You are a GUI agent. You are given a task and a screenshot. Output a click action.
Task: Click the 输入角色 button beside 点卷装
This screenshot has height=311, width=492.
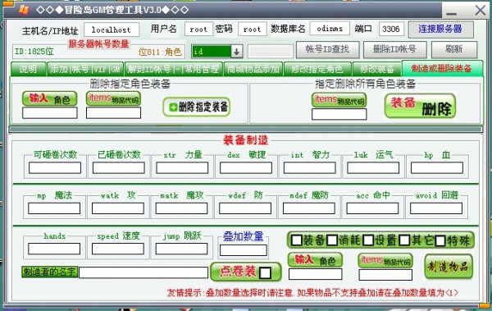pyautogui.click(x=315, y=260)
